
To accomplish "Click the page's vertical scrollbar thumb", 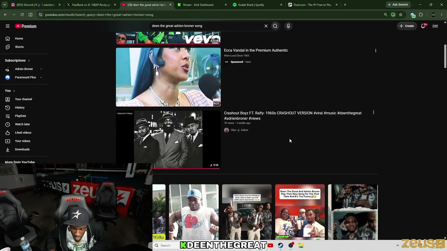I will pyautogui.click(x=445, y=56).
